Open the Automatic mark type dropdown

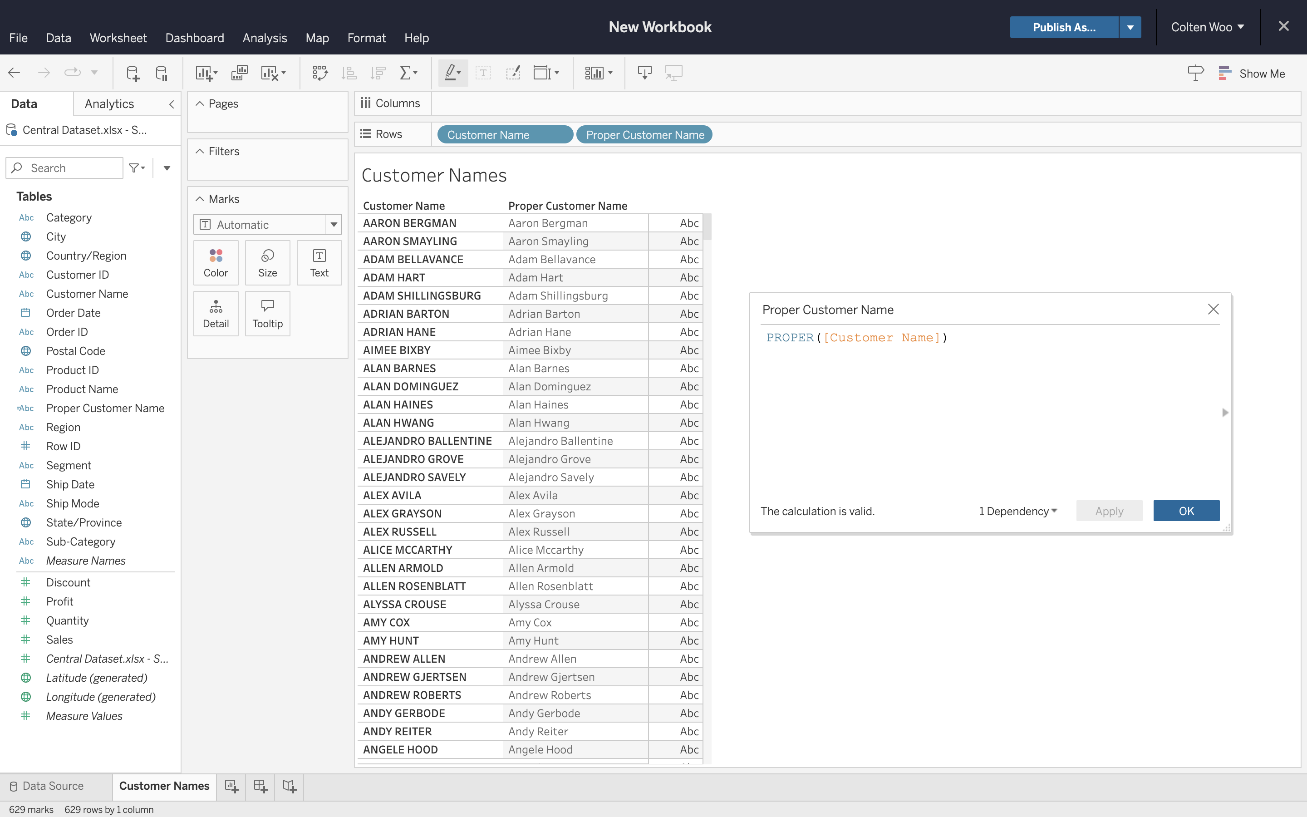[334, 224]
